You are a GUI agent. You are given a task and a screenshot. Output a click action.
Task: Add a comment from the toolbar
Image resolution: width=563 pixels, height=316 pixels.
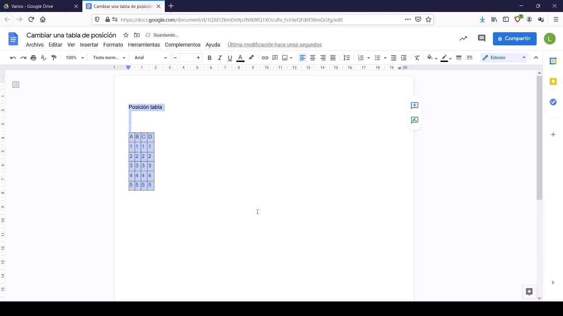point(275,58)
